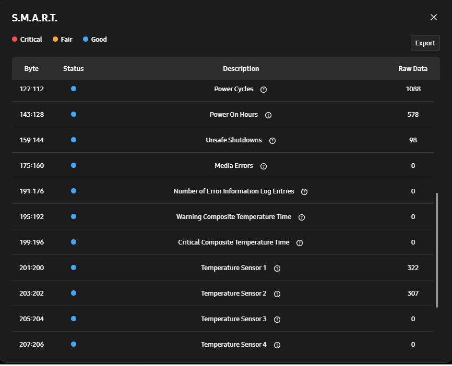Viewport: 452px width, 366px height.
Task: Select the byte value 199:196
Action: 32,242
